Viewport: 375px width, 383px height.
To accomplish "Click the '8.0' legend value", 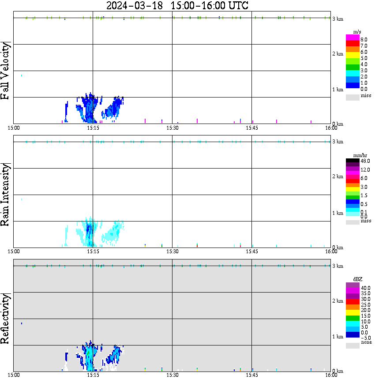I will coord(364,40).
